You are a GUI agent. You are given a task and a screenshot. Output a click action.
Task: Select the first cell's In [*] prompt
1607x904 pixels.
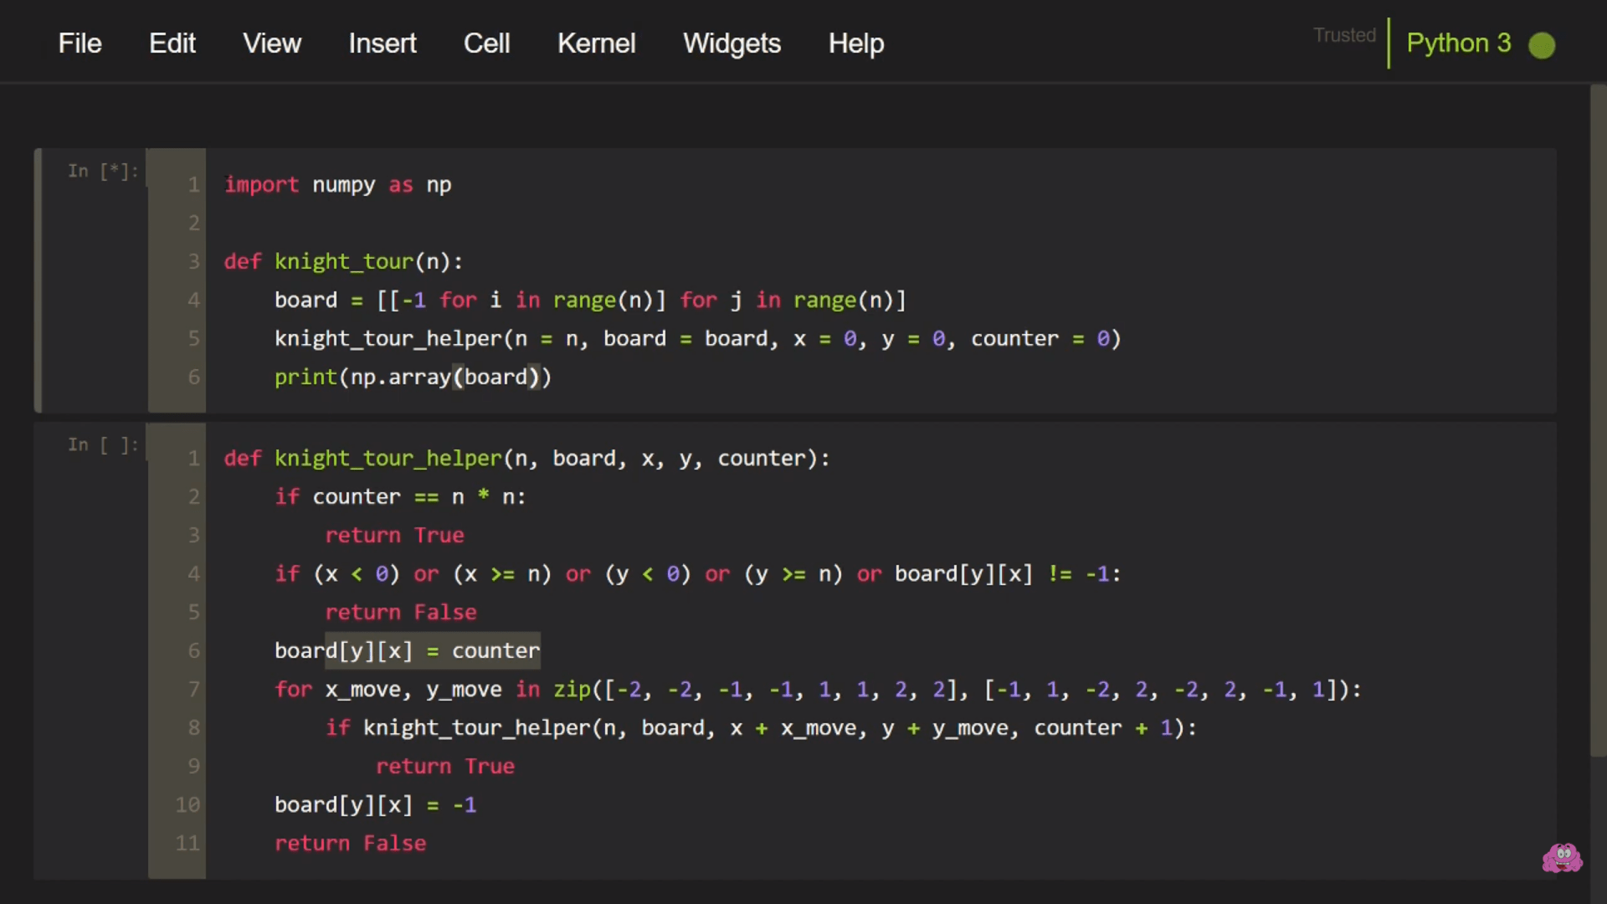tap(103, 172)
